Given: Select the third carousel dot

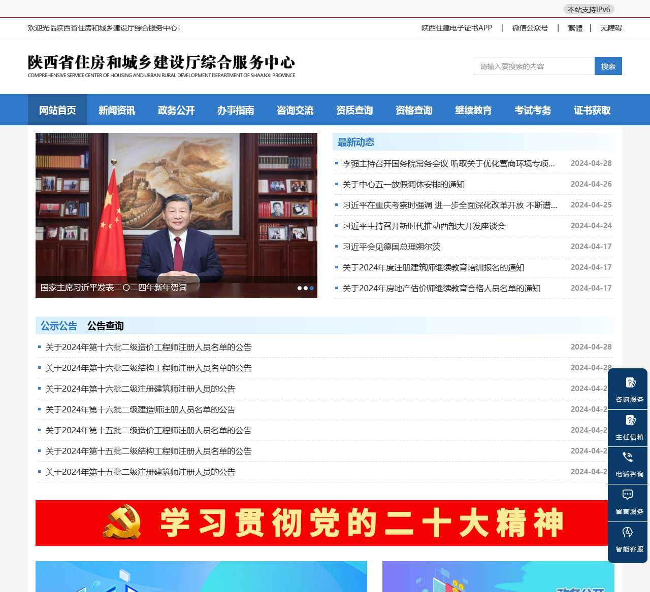Looking at the screenshot, I should (311, 288).
